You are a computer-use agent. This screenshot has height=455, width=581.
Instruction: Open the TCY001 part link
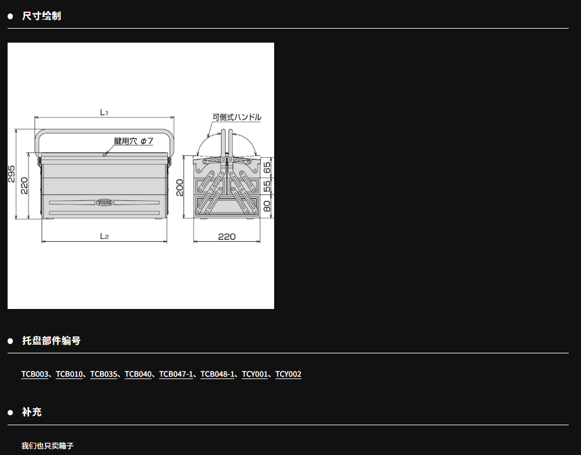click(x=255, y=374)
